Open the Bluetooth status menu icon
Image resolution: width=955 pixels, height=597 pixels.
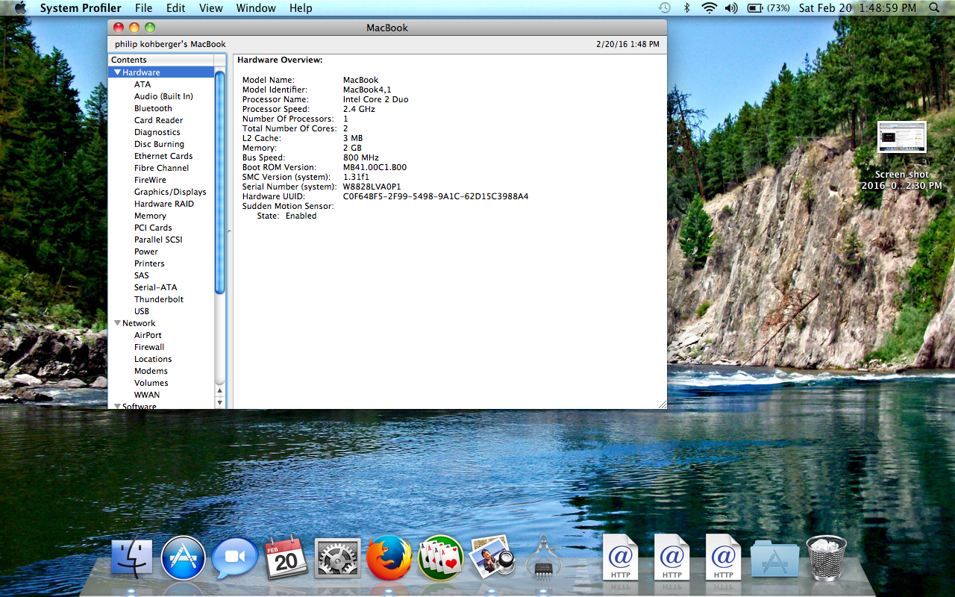click(x=687, y=8)
